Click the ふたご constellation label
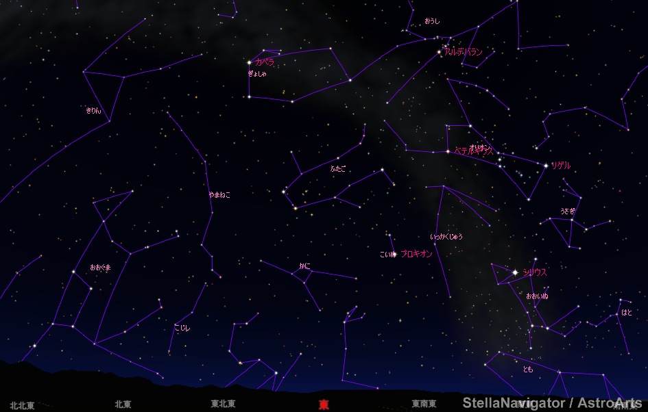 338,168
